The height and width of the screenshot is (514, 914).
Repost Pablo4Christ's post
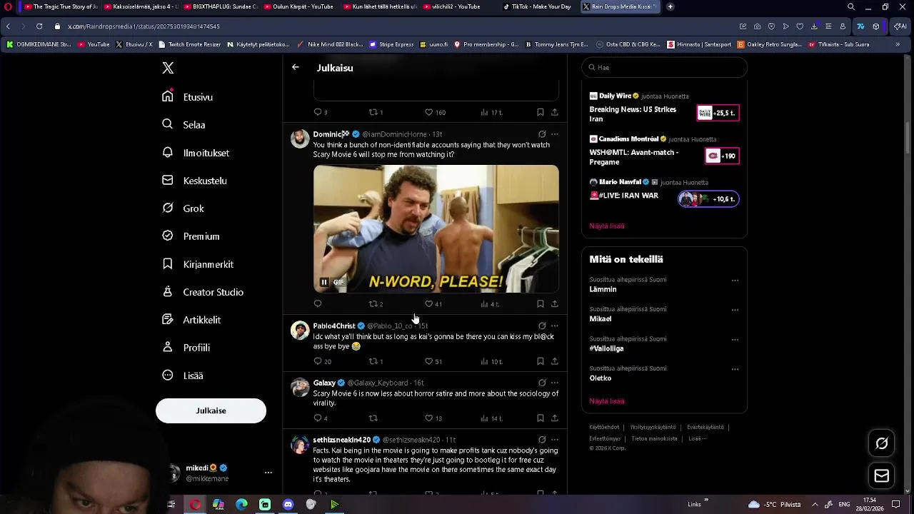pos(376,361)
